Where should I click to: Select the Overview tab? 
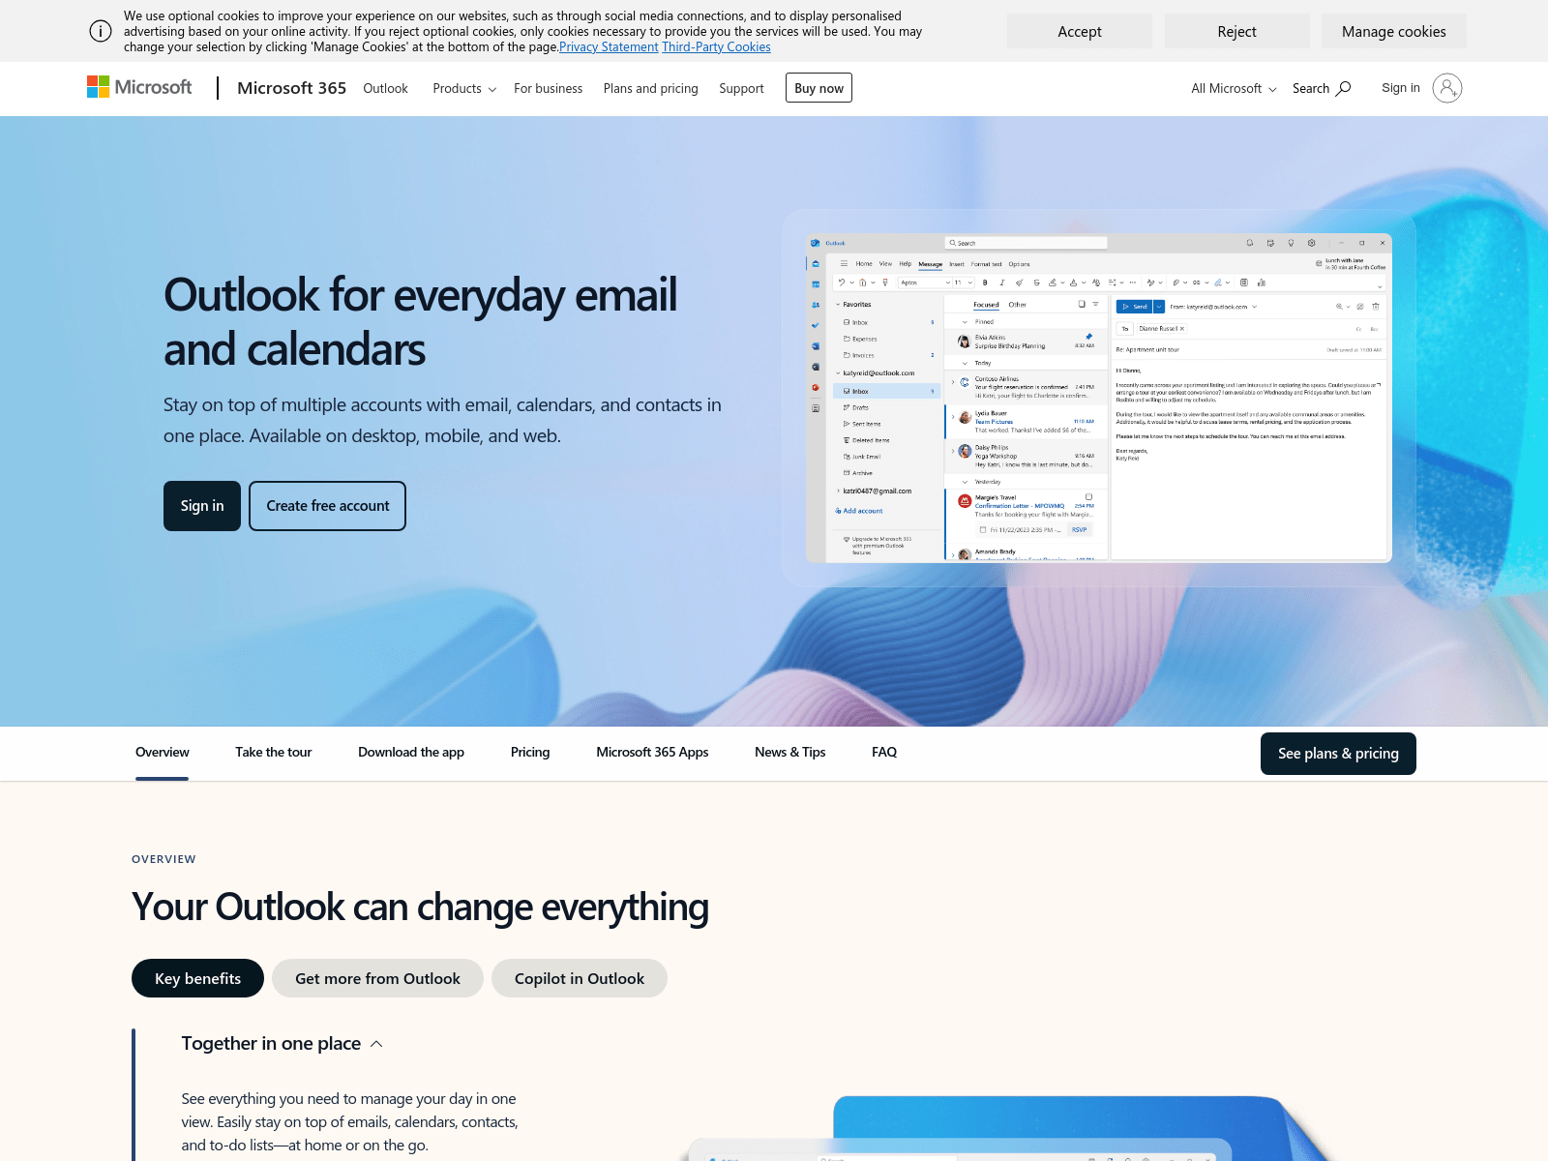click(x=163, y=753)
